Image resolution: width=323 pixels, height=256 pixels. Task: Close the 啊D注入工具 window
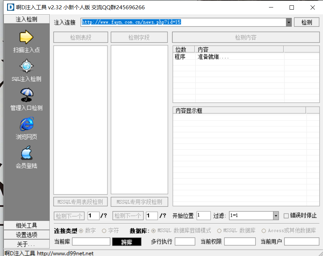tap(312, 7)
